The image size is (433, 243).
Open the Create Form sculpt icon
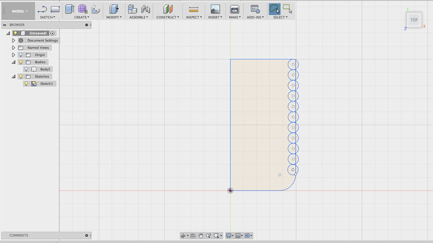82,9
